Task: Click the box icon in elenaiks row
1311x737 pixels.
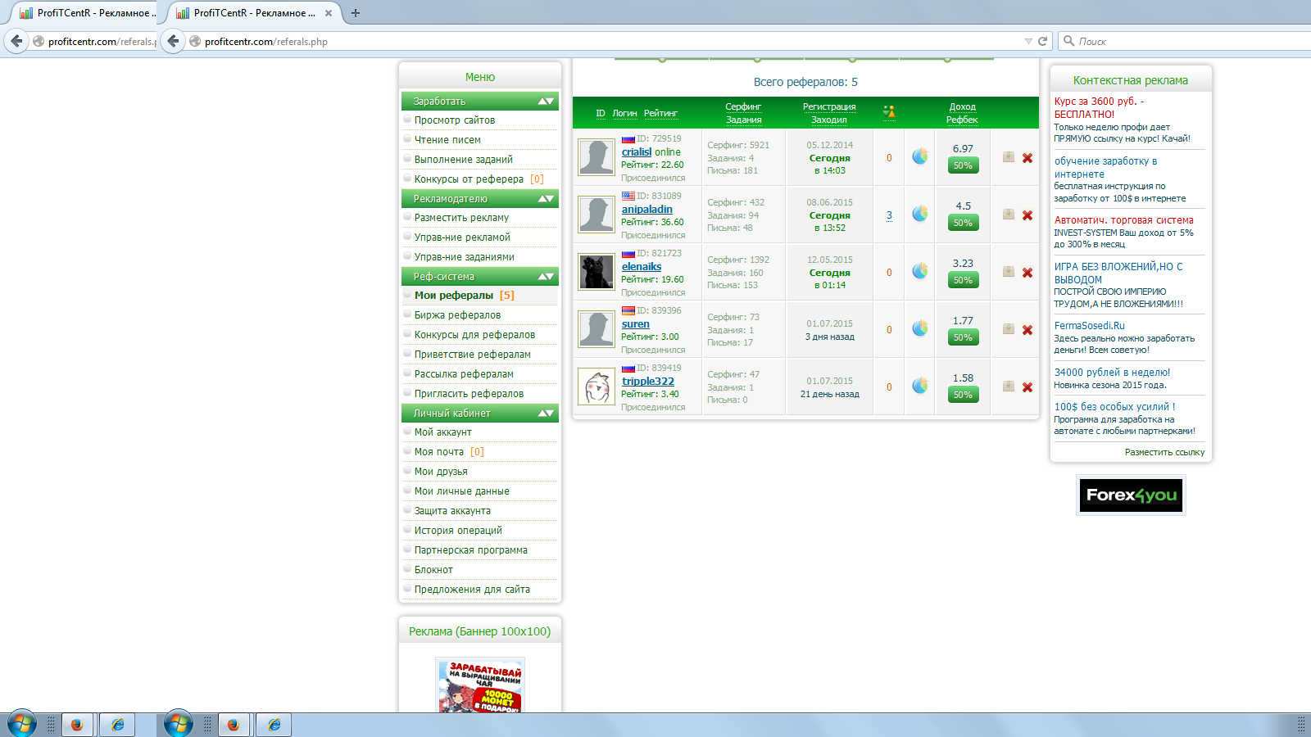Action: coord(1009,272)
